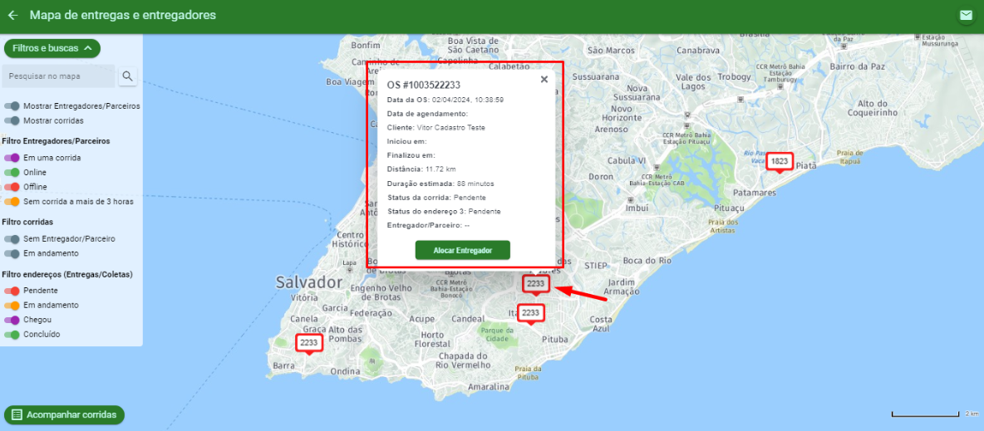Screen dimensions: 984x431
Task: Collapse the Filtros e buscas panel
Action: [52, 47]
